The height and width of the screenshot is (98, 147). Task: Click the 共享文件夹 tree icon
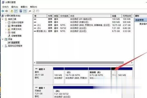[9, 29]
